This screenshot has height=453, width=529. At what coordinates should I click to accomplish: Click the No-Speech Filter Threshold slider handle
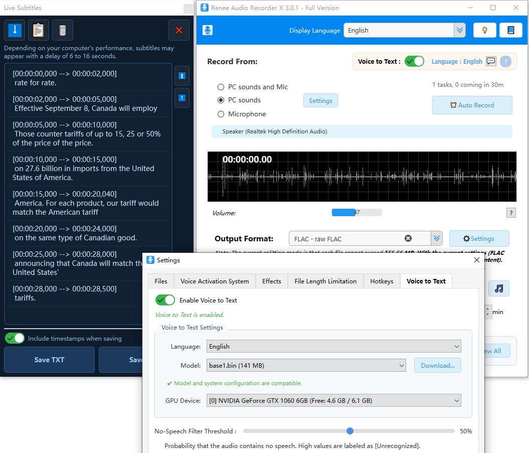pyautogui.click(x=350, y=431)
